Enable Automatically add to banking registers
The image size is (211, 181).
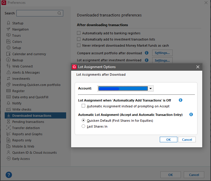tap(79, 33)
